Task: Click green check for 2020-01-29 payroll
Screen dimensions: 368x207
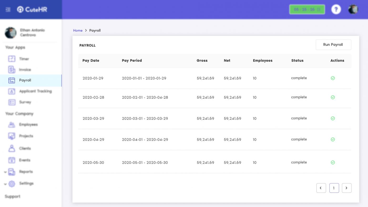Action: coord(333,78)
